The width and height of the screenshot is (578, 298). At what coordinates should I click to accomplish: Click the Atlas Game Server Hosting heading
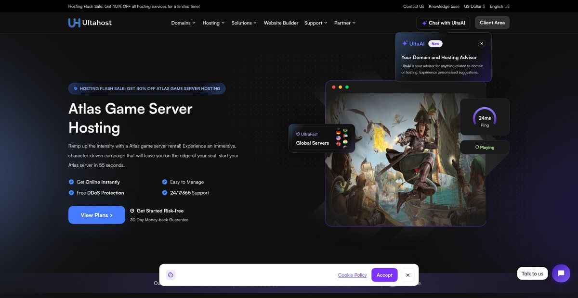coord(131,118)
